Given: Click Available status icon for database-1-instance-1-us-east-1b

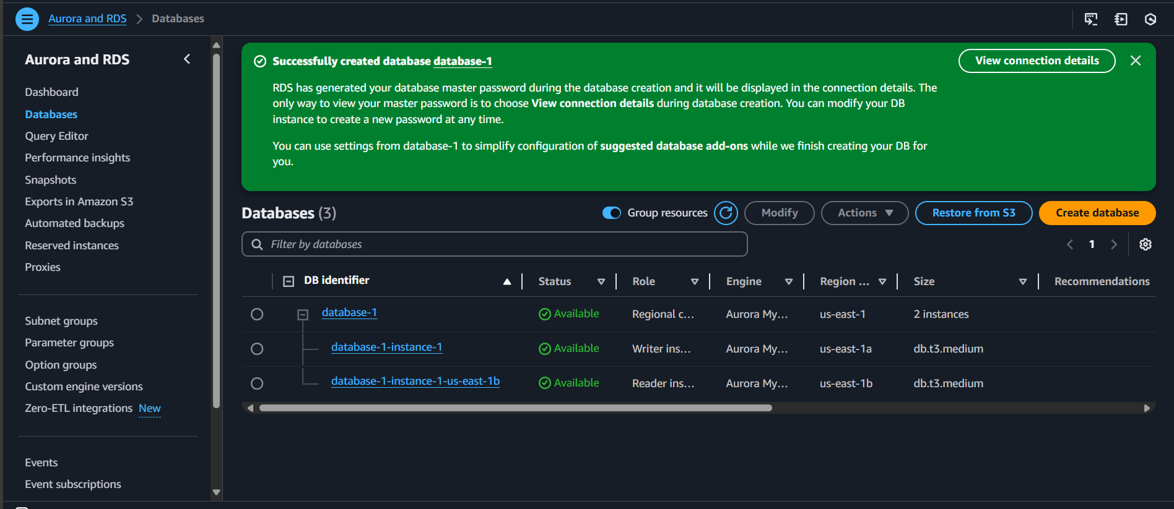Looking at the screenshot, I should pos(545,383).
